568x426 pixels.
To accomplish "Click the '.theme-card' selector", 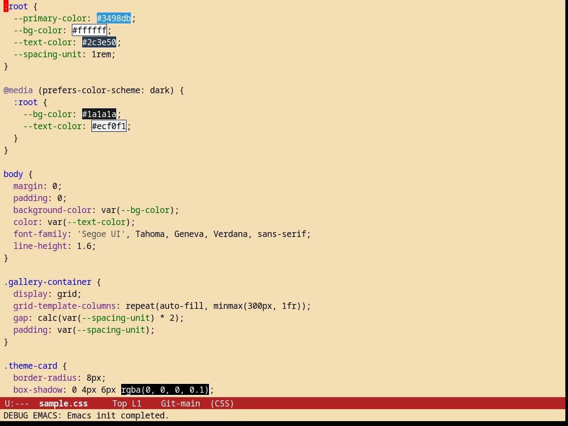I will coord(30,366).
